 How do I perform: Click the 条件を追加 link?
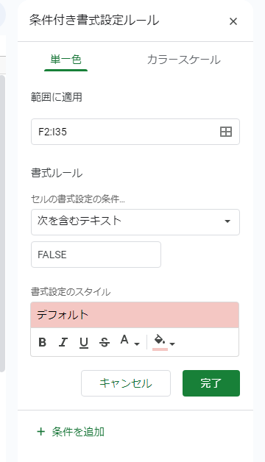[x=71, y=432]
